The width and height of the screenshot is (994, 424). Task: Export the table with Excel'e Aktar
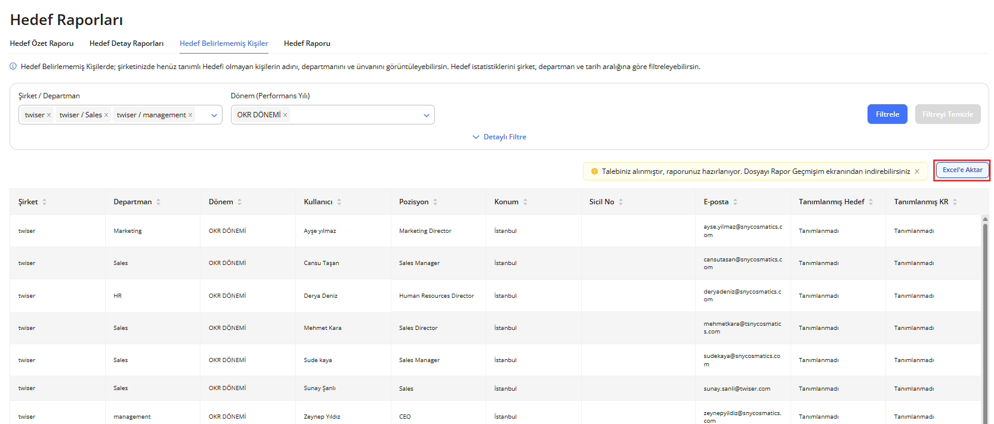click(962, 170)
